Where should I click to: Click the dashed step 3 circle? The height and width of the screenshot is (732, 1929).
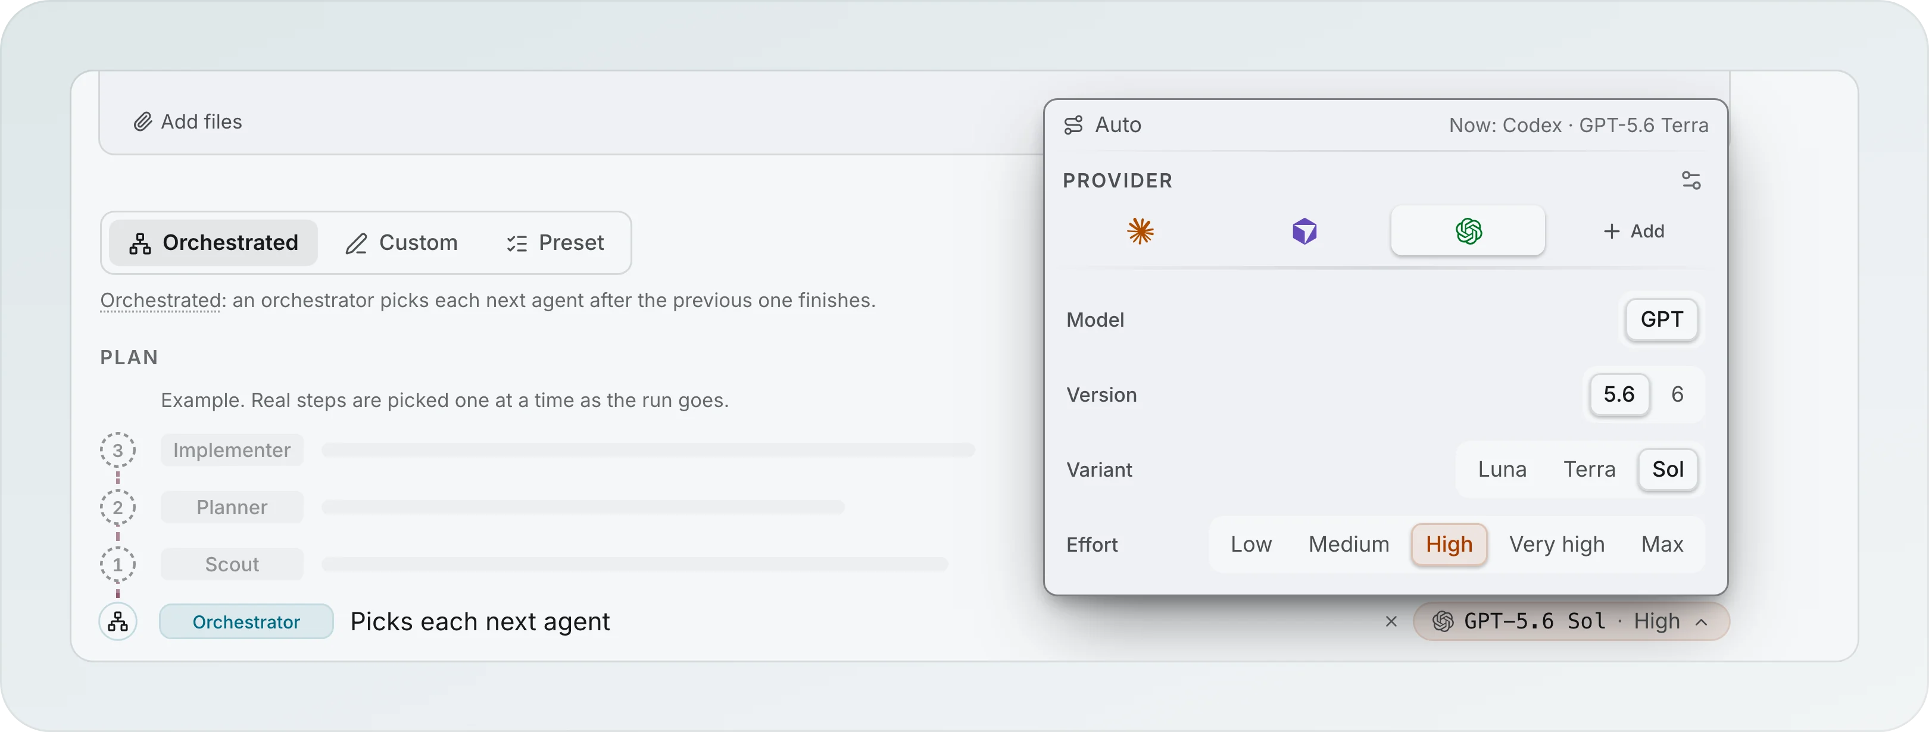coord(117,450)
